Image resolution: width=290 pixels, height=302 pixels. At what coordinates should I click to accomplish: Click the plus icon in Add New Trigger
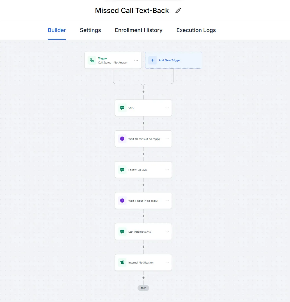152,60
